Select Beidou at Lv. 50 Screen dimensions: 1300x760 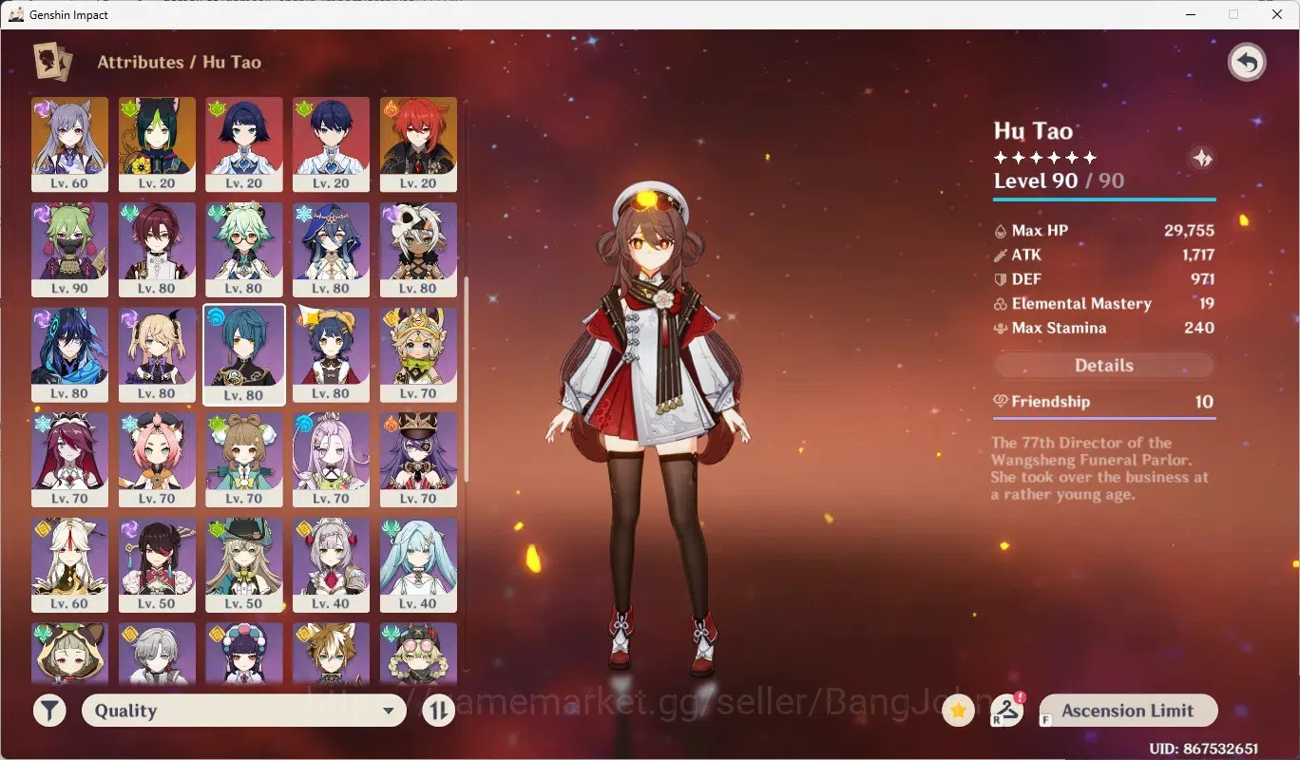click(x=157, y=565)
